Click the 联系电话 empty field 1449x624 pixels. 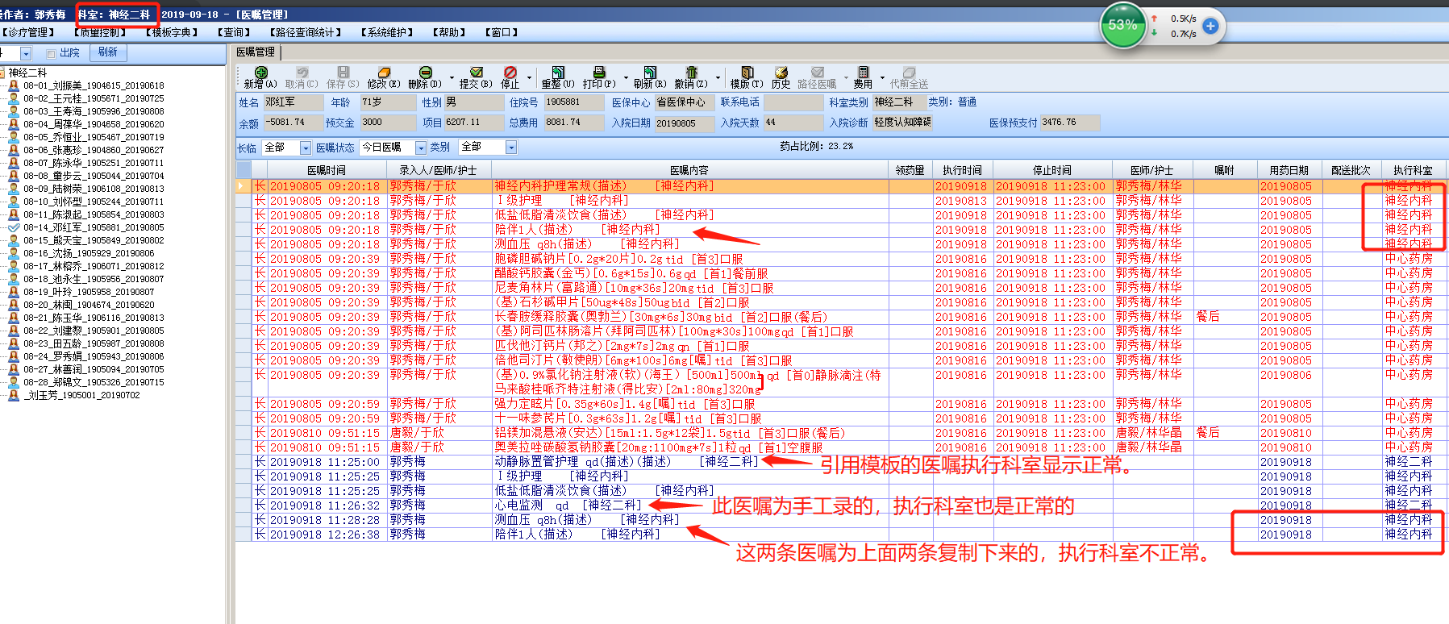[x=793, y=102]
